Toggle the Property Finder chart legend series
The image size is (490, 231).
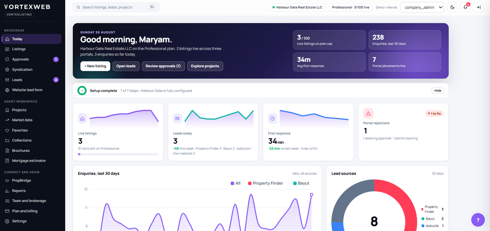point(266,183)
